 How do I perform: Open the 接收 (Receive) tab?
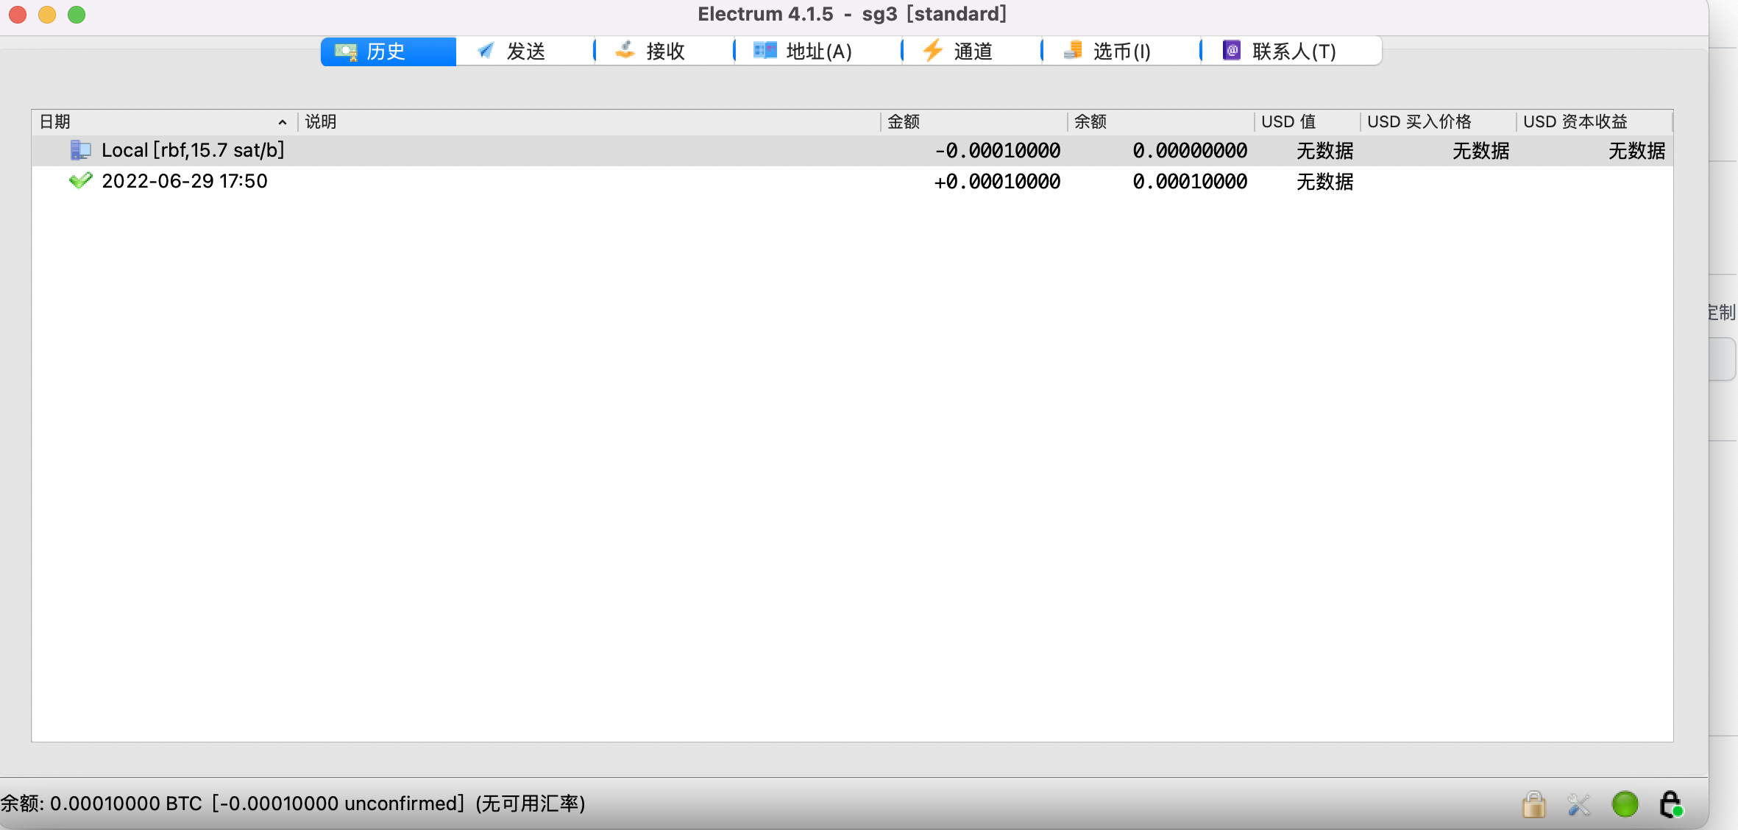click(664, 52)
